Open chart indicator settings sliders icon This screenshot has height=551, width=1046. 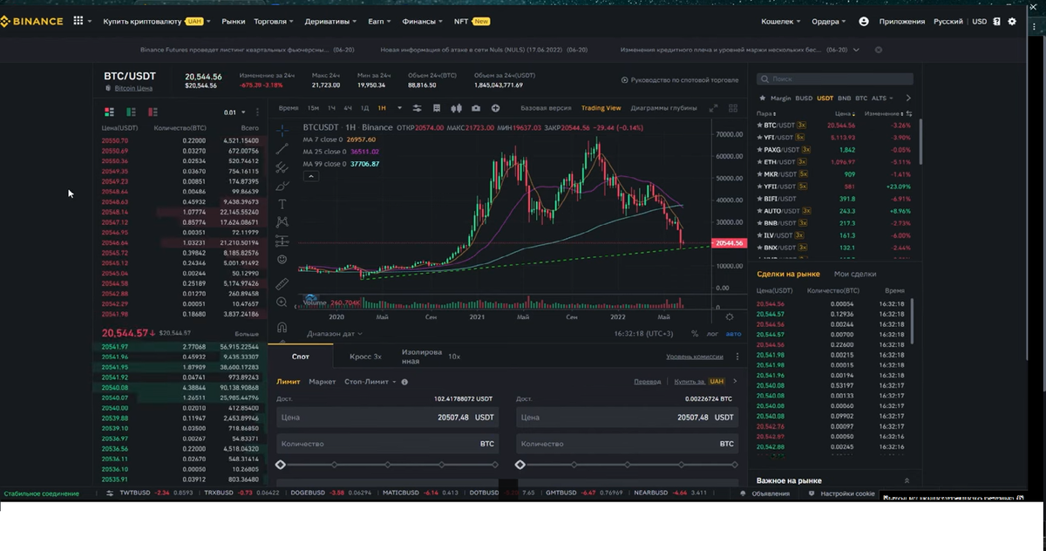tap(417, 108)
